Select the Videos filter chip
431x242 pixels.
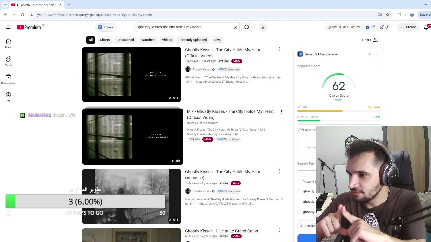click(167, 40)
